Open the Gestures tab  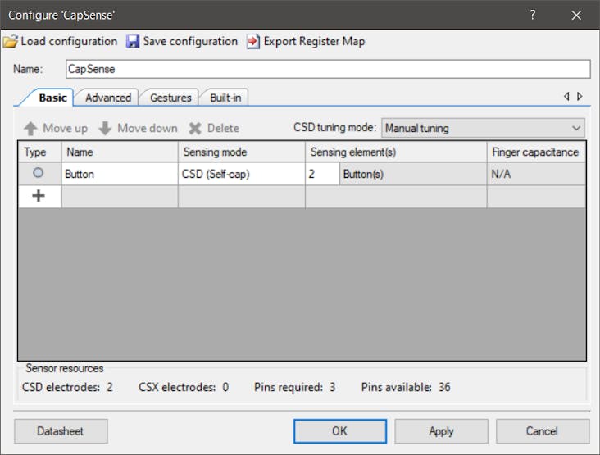coord(170,98)
